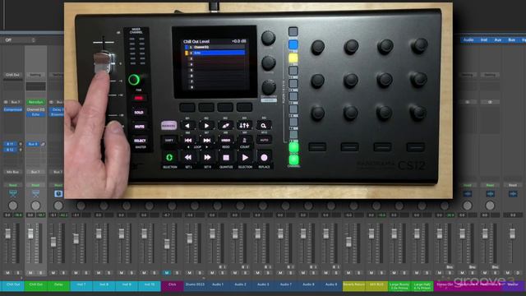Show Bus channel strips filter
The height and width of the screenshot is (296, 526).
pos(511,40)
